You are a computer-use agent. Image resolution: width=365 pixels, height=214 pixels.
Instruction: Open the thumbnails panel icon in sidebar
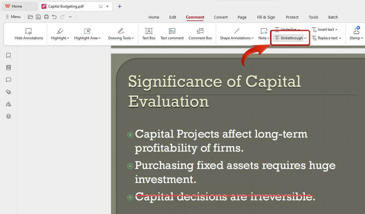pos(9,68)
